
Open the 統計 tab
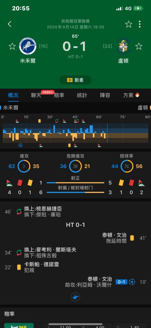click(x=82, y=95)
